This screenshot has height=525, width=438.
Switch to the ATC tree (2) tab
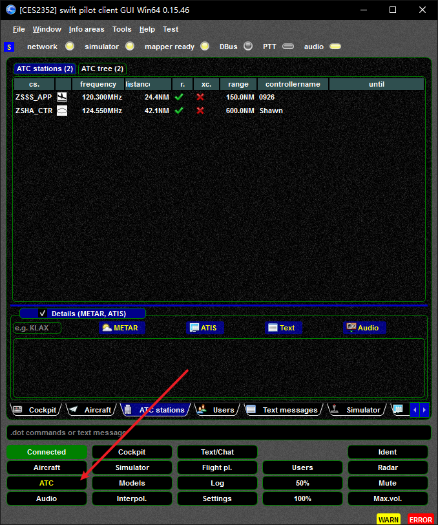(x=102, y=69)
